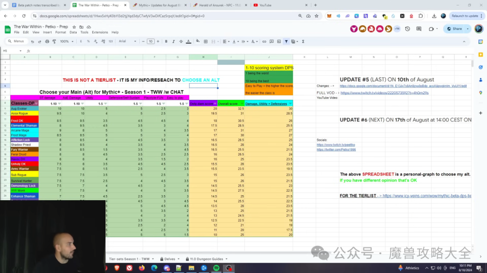Open the borders tool
Image resolution: width=487 pixels, height=273 pixels.
click(x=206, y=41)
